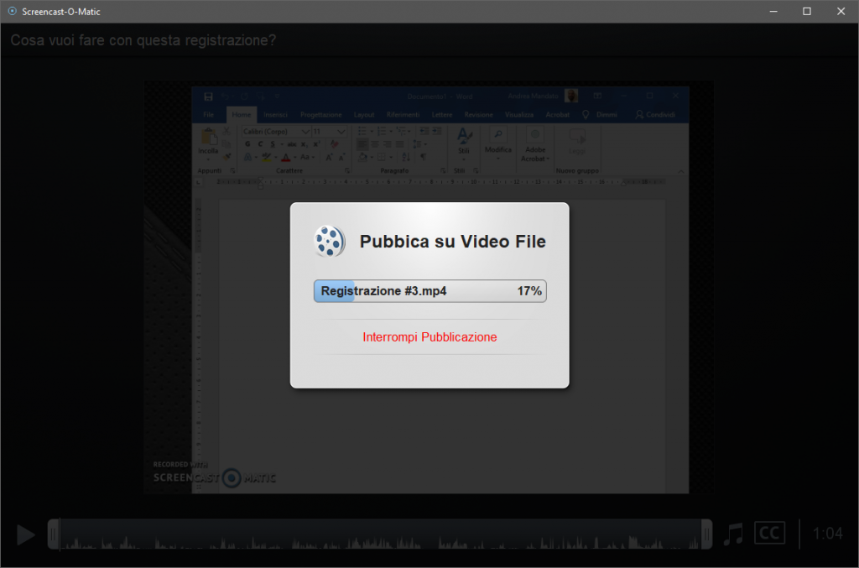Switch to the Inserisci tab

click(x=275, y=114)
